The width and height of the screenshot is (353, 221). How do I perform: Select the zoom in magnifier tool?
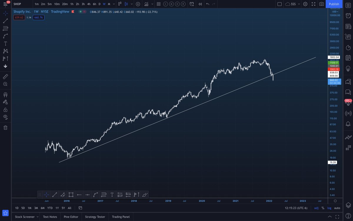point(5,84)
